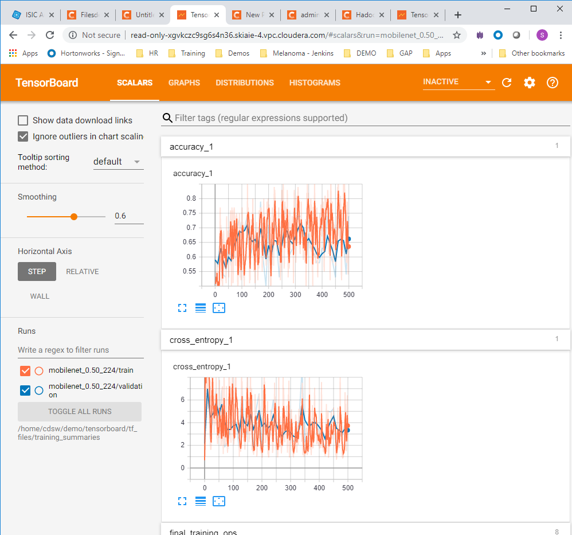Select only the train run via orange radio circle

click(x=39, y=371)
